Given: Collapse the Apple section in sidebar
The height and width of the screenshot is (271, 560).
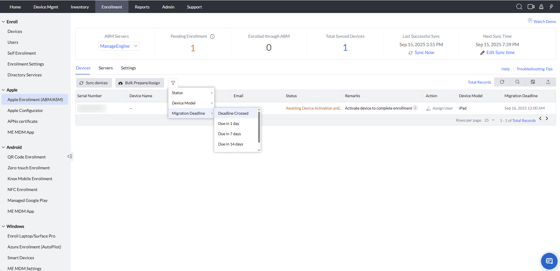Looking at the screenshot, I should (3, 90).
